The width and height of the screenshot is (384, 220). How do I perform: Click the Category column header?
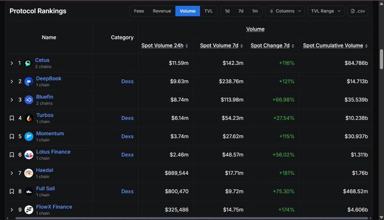pos(122,37)
